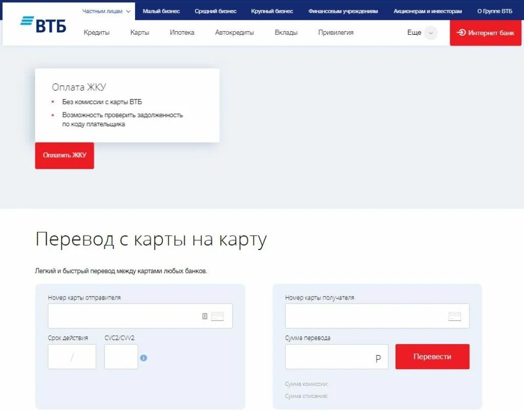524x411 pixels.
Task: Open the Акционерам и инвесторам section
Action: tap(428, 11)
